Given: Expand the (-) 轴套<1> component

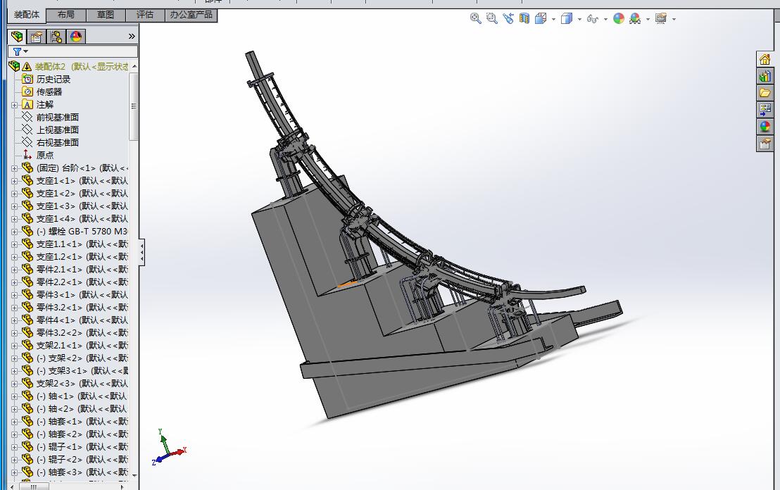Looking at the screenshot, I should coord(14,422).
